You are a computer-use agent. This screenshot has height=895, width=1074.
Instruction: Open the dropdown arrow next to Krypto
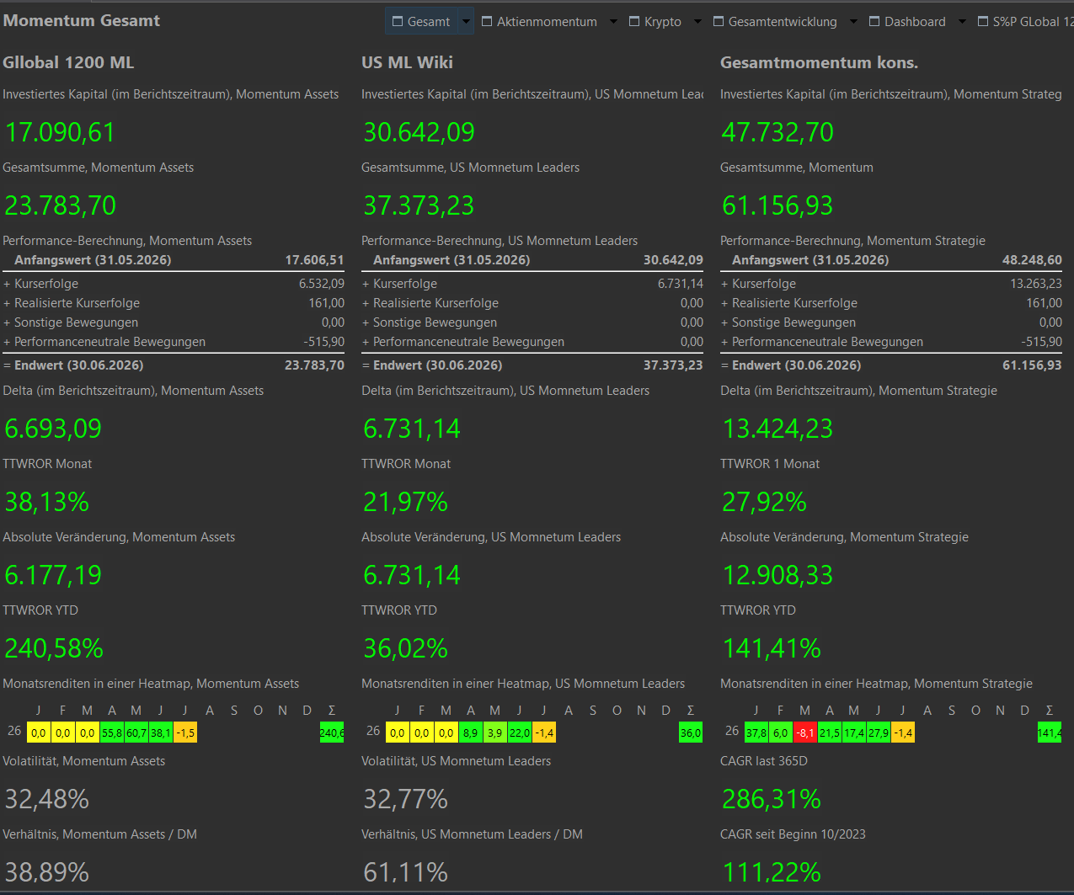tap(697, 22)
